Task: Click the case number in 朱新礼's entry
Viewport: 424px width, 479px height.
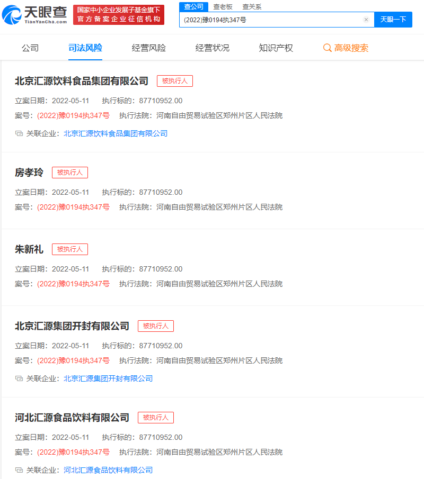Action: pyautogui.click(x=74, y=284)
